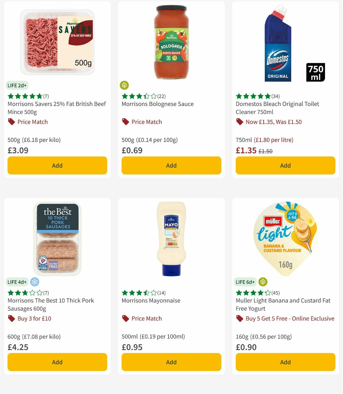Click the LIFE 4d+ badge on pork sausages
The image size is (343, 394).
[x=17, y=282]
